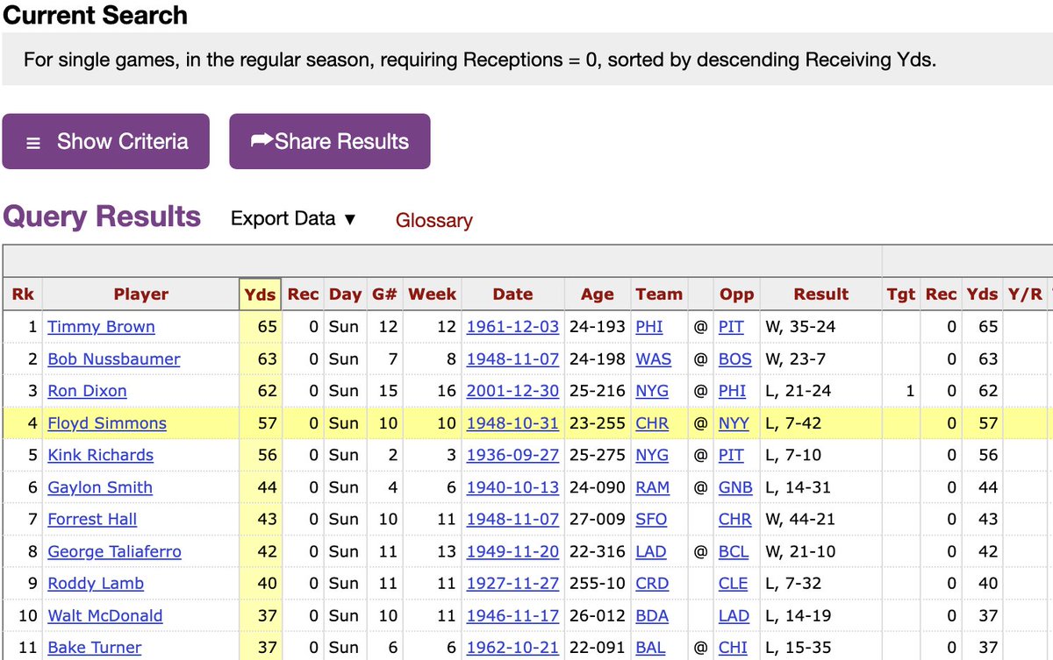The width and height of the screenshot is (1053, 660).
Task: Sort by the Player column header
Action: pos(140,295)
